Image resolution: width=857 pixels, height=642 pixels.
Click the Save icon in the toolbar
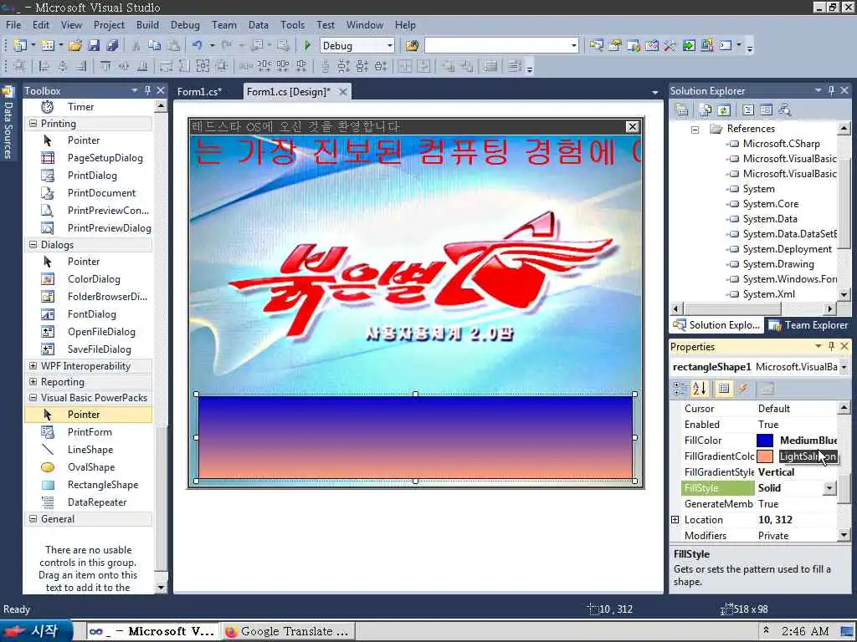coord(94,45)
